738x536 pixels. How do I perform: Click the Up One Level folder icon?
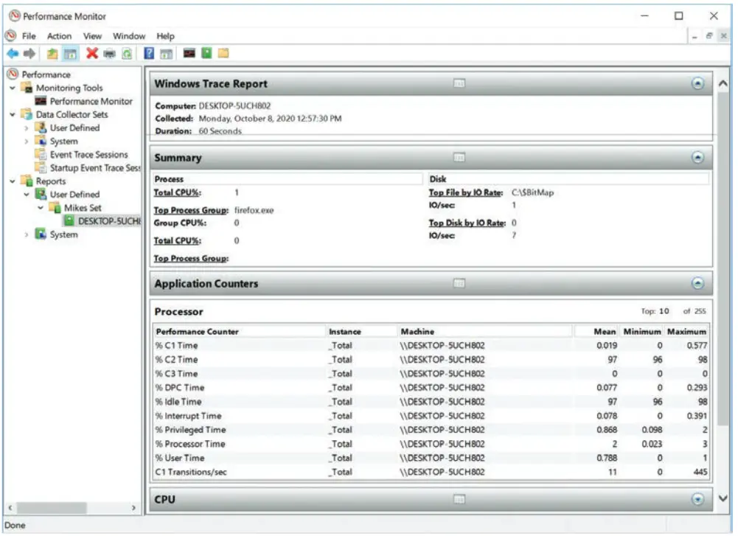pyautogui.click(x=52, y=53)
